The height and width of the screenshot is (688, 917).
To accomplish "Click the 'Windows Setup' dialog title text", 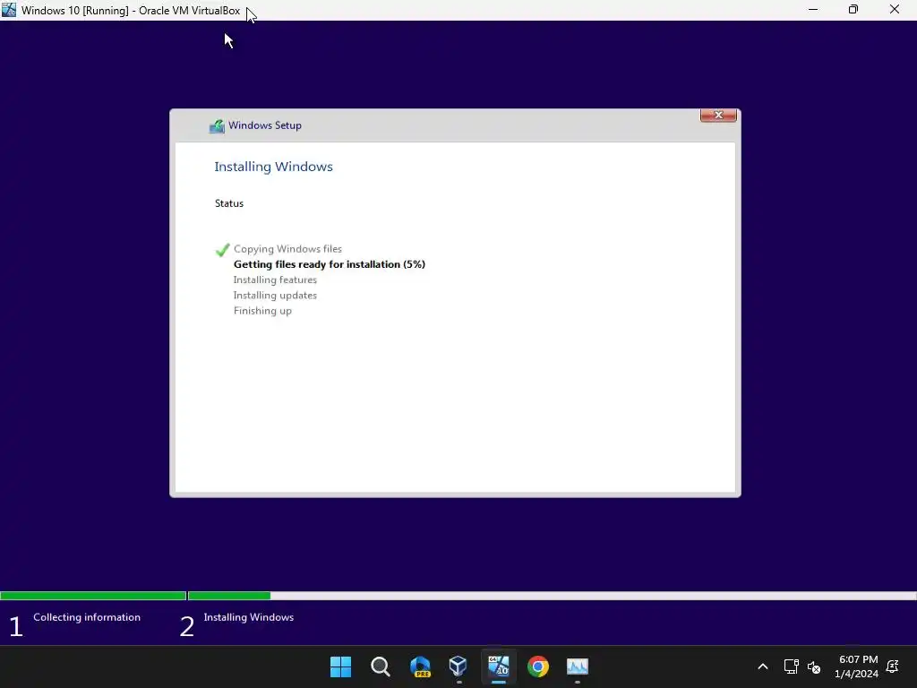I will click(265, 125).
